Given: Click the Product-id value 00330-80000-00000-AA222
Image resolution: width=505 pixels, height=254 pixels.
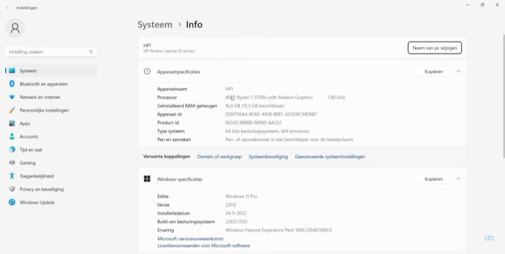Looking at the screenshot, I should 254,123.
